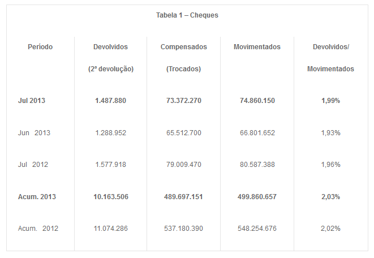Select the Período column header
The image size is (374, 258).
pos(40,47)
